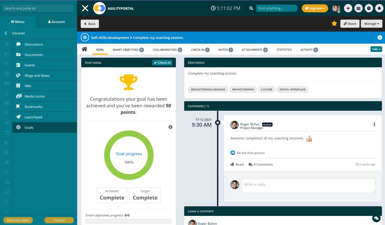
Task: Click the search magnifier icon in top bar
Action: click(x=251, y=8)
